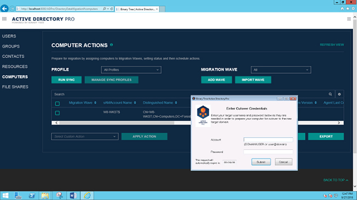Click the W8-WKST$ account name cell
This screenshot has width=357, height=200.
tap(112, 112)
